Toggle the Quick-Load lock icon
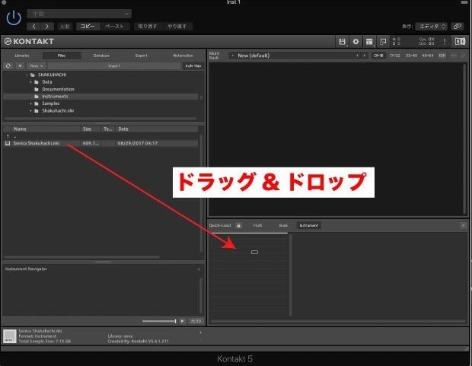Screen dimensions: 472x366 pyautogui.click(x=239, y=225)
